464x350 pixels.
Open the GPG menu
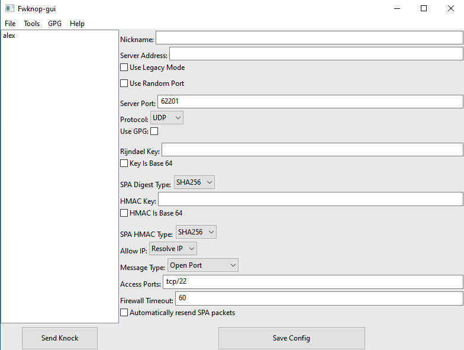[x=54, y=24]
